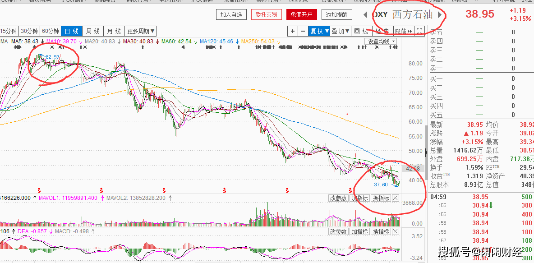The width and height of the screenshot is (534, 263).
Task: Click the 37.60 low price marker
Action: click(x=381, y=185)
